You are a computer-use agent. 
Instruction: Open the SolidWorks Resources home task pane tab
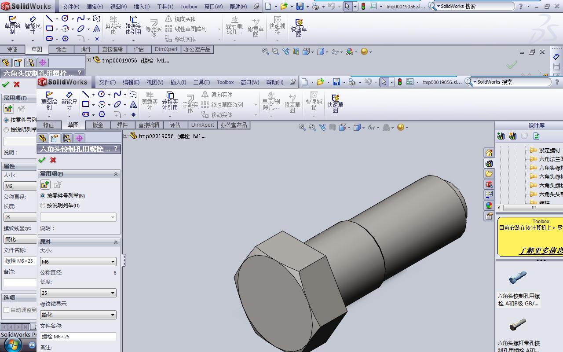pyautogui.click(x=489, y=153)
